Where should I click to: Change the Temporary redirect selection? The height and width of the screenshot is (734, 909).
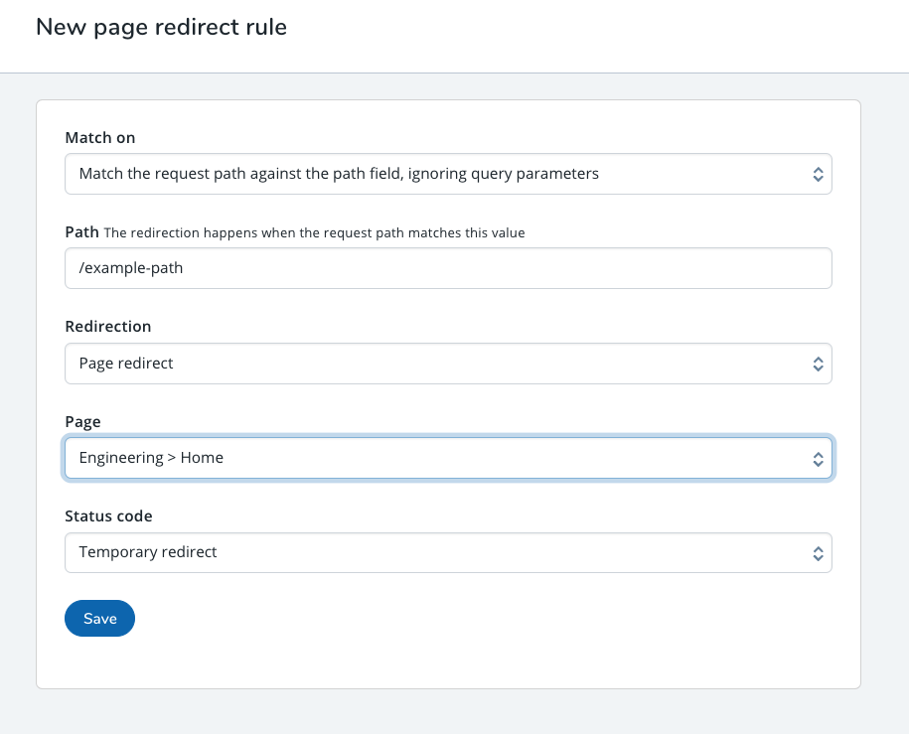[x=447, y=552]
